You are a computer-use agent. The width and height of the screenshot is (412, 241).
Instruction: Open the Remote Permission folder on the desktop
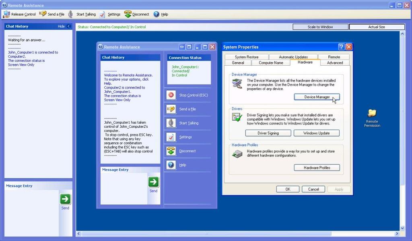pyautogui.click(x=372, y=118)
